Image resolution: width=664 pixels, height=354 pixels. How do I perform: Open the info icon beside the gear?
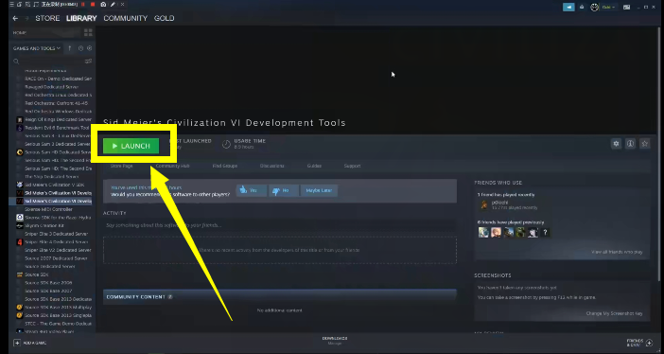click(630, 144)
